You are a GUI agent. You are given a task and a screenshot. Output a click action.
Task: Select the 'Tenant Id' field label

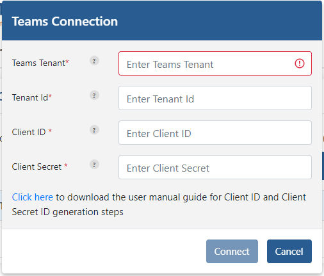(x=32, y=97)
